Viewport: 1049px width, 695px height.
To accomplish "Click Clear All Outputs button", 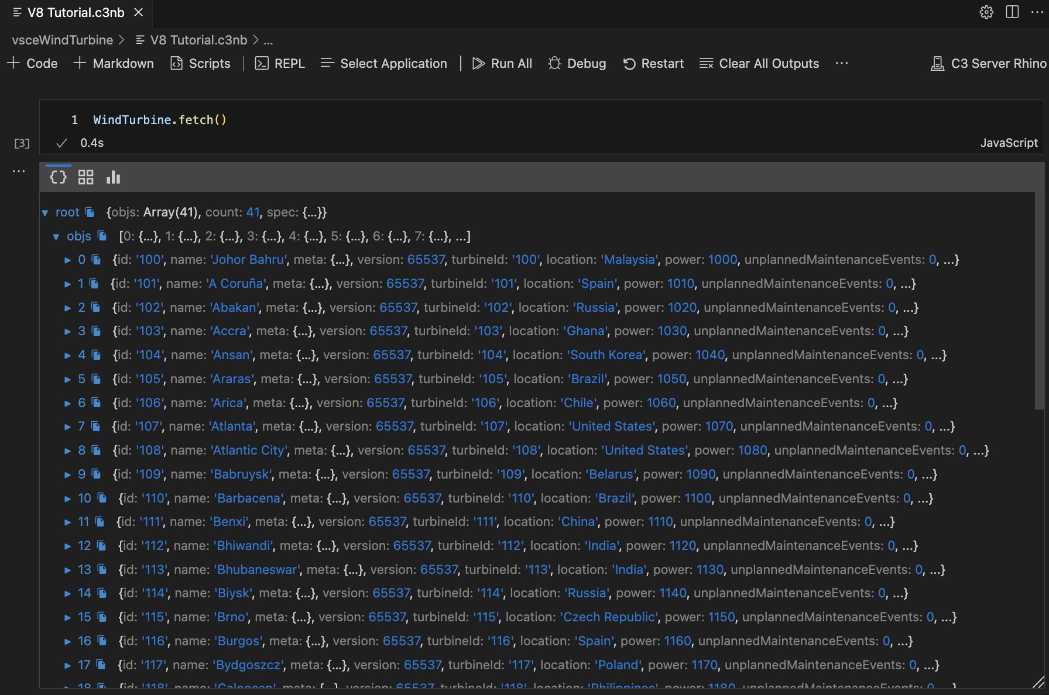I will [759, 63].
